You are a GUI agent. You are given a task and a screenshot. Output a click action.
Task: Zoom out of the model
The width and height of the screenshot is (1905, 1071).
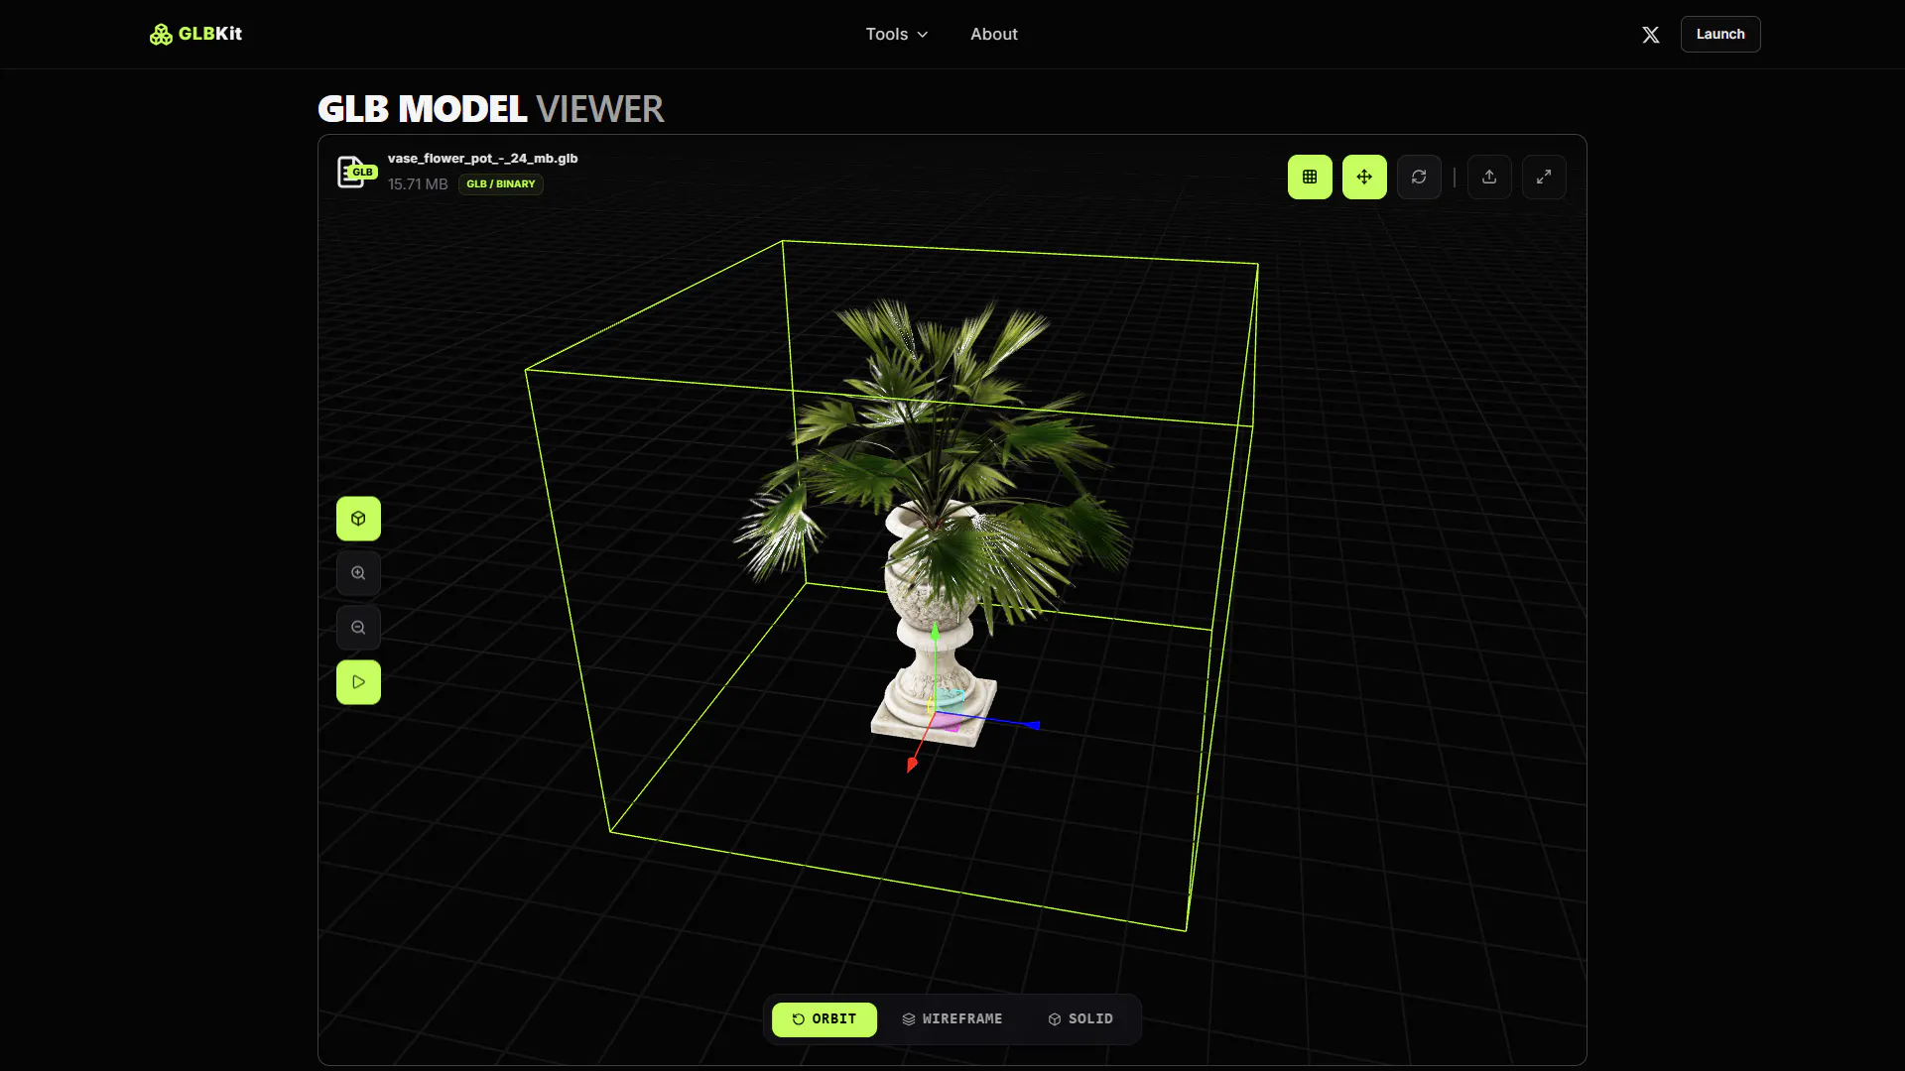click(x=358, y=628)
